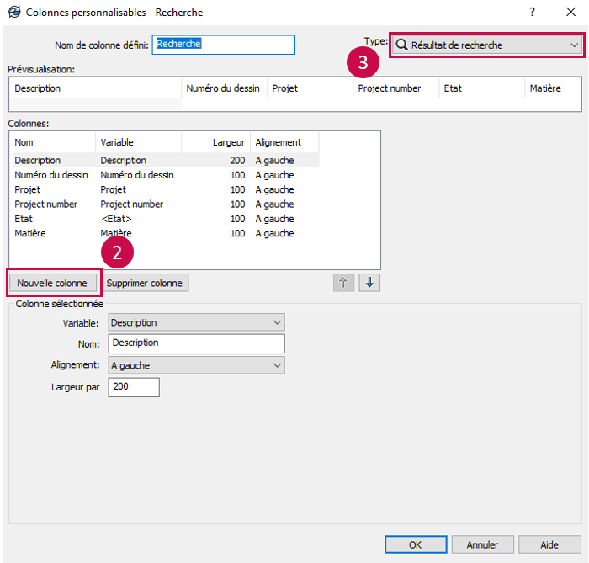Viewport: 589px width, 563px height.
Task: Select the Numéro du dessin row in Colonnes
Action: click(166, 175)
